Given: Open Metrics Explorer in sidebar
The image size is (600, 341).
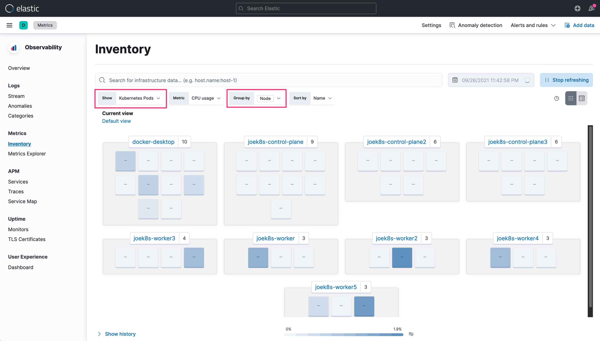Looking at the screenshot, I should pyautogui.click(x=27, y=154).
